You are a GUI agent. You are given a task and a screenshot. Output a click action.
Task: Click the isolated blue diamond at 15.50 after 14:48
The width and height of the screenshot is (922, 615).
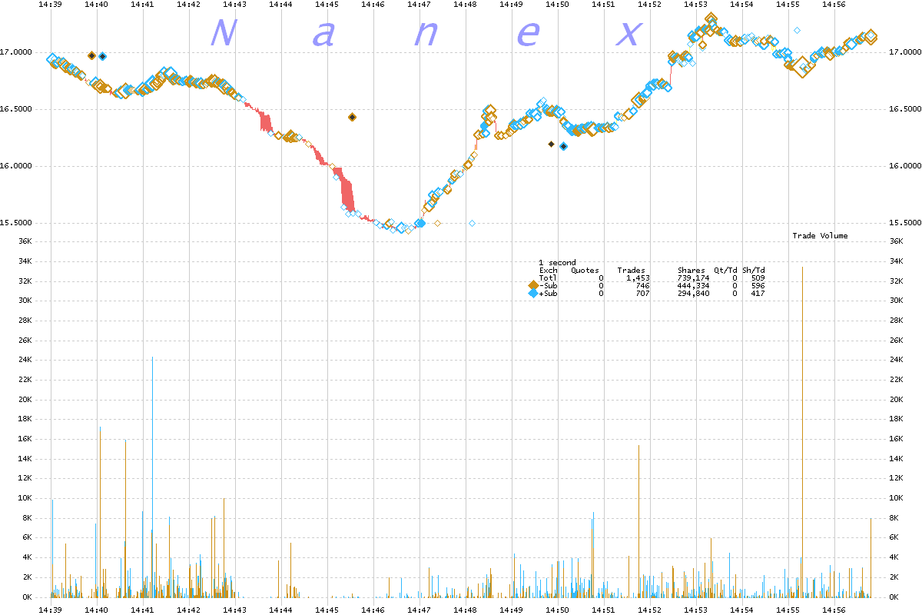[x=472, y=223]
